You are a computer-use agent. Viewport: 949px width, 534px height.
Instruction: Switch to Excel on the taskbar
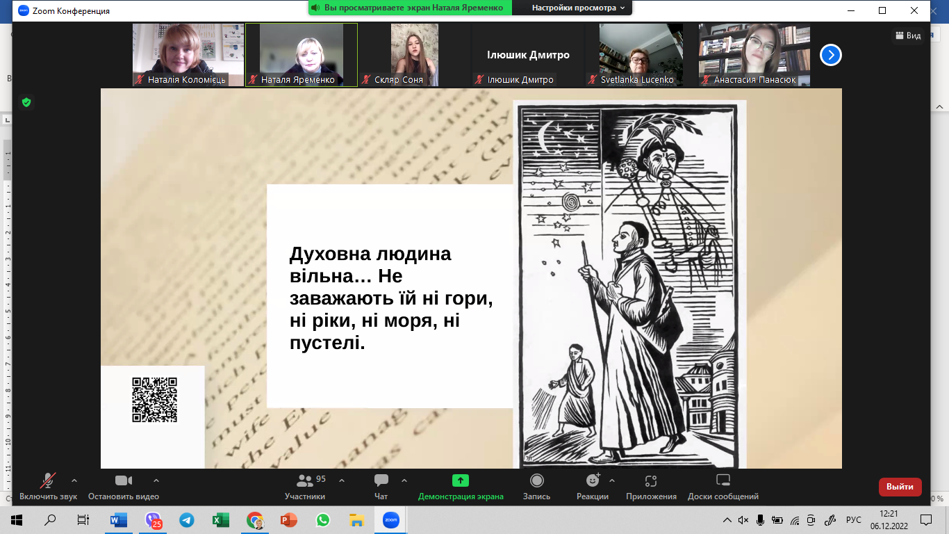(x=221, y=520)
